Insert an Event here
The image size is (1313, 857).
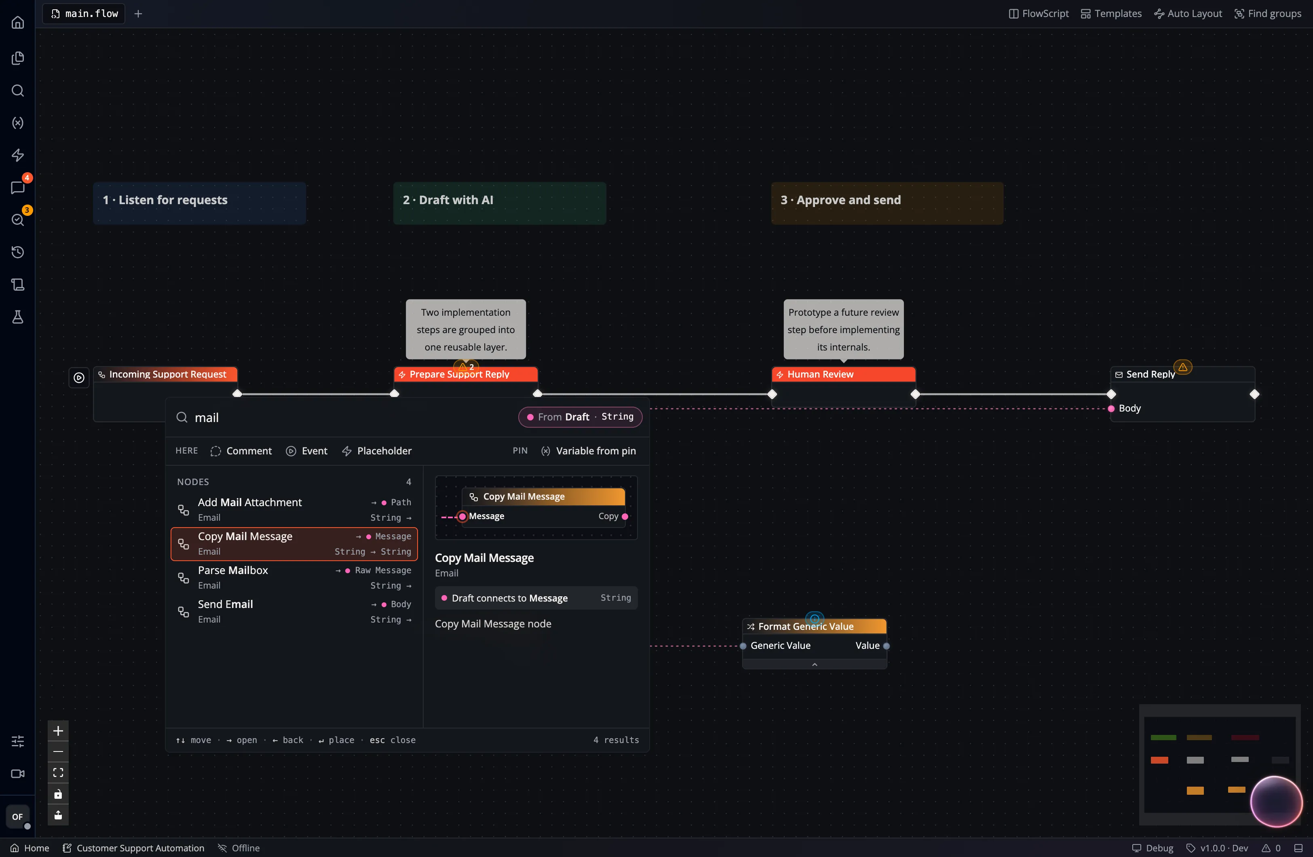coord(307,451)
